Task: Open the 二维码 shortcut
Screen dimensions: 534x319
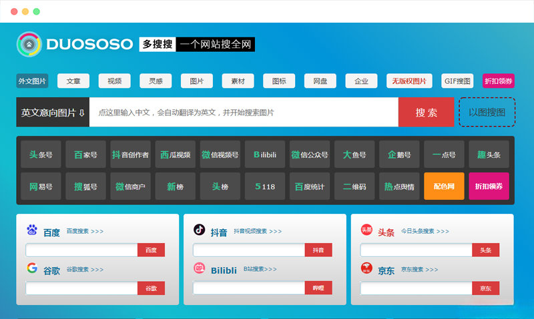Action: click(x=354, y=186)
